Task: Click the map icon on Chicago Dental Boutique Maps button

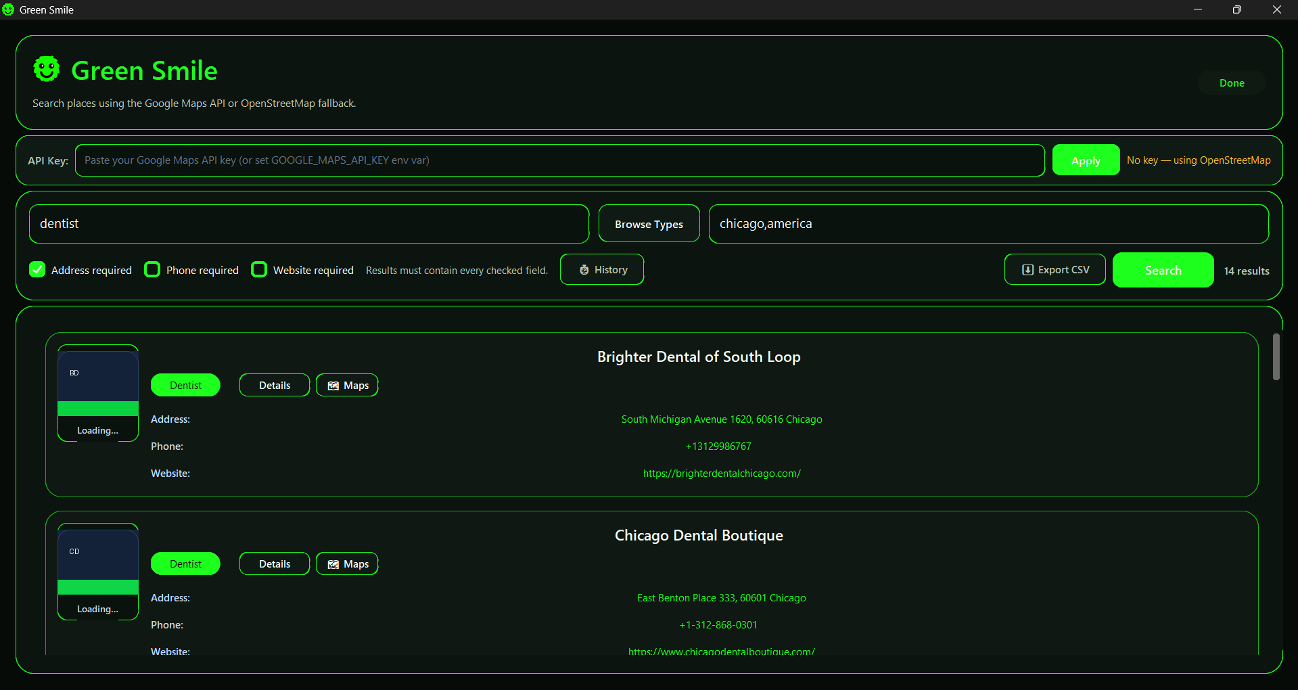Action: [x=333, y=564]
